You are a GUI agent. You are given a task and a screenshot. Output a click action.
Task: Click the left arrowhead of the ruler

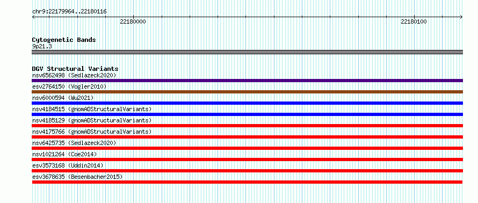(33, 17)
